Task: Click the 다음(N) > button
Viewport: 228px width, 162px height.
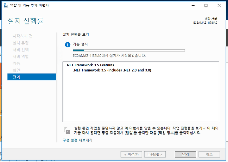Action: pyautogui.click(x=155, y=154)
